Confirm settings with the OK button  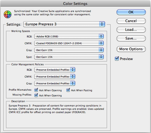click(x=131, y=12)
